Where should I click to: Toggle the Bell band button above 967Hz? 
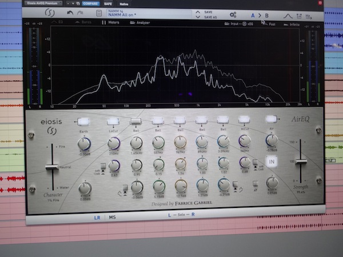[x=180, y=120]
